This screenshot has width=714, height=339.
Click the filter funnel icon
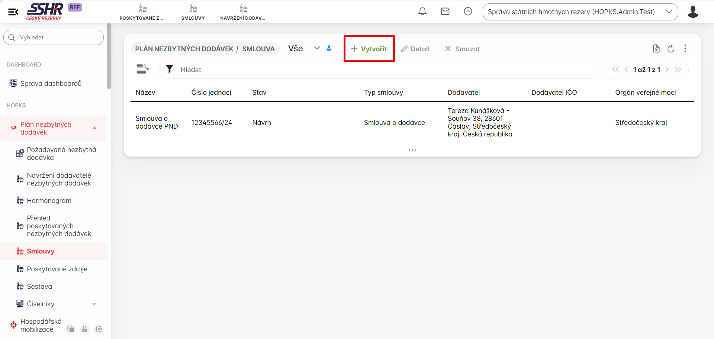tap(170, 69)
